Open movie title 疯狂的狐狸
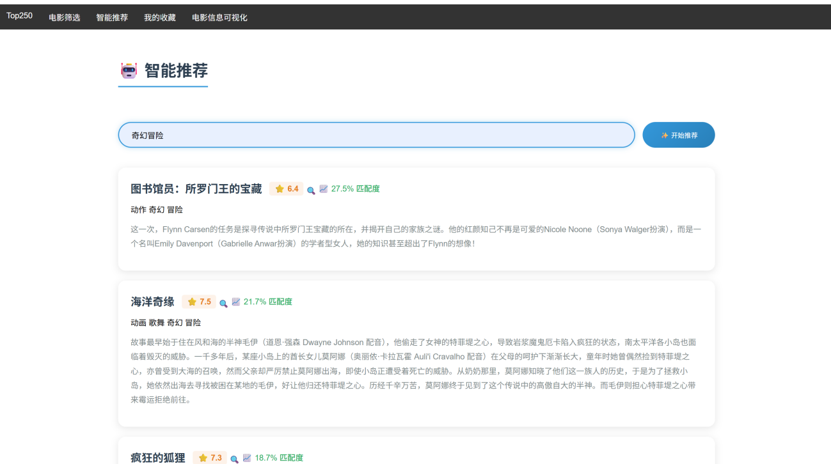 tap(158, 458)
